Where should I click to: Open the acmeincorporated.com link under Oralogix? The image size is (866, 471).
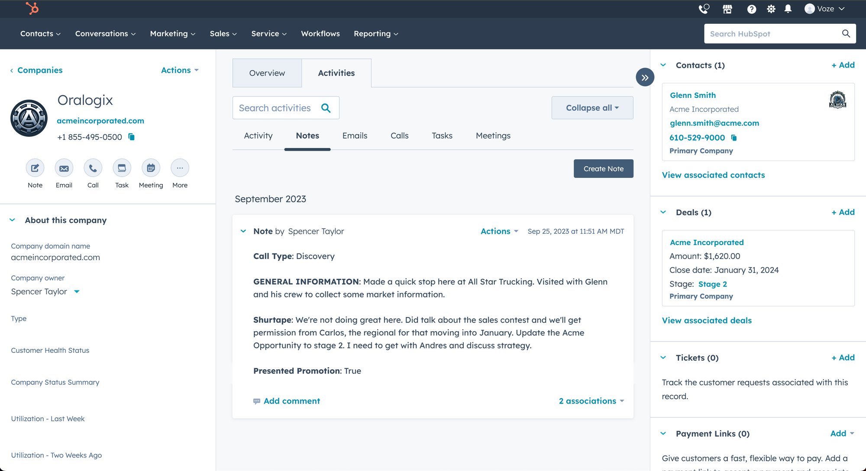[x=100, y=121]
